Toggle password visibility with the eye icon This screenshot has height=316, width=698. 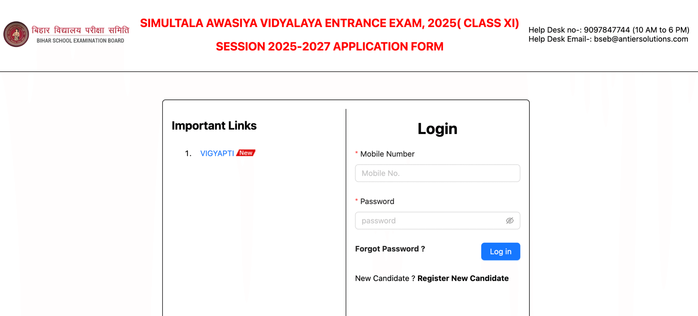(x=510, y=220)
